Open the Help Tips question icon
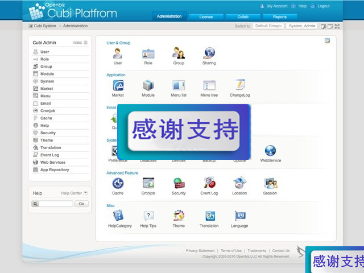This screenshot has width=364, height=273. (x=148, y=216)
